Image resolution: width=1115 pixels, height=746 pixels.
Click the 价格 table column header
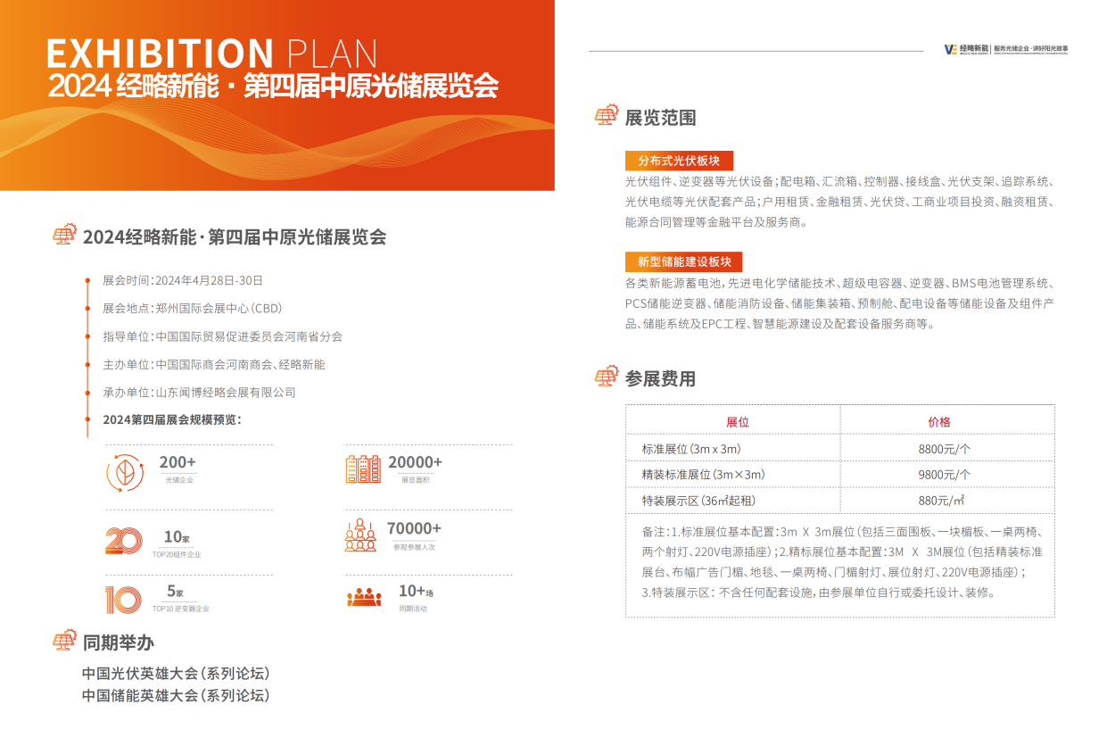[939, 422]
